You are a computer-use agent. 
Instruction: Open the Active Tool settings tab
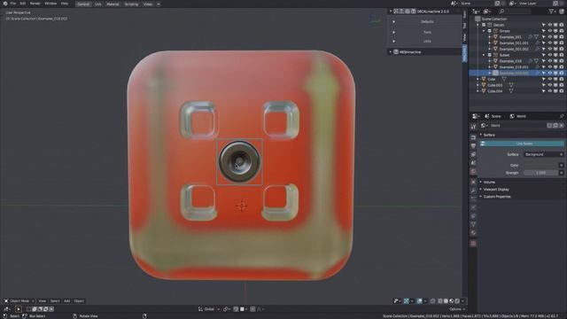pyautogui.click(x=473, y=127)
